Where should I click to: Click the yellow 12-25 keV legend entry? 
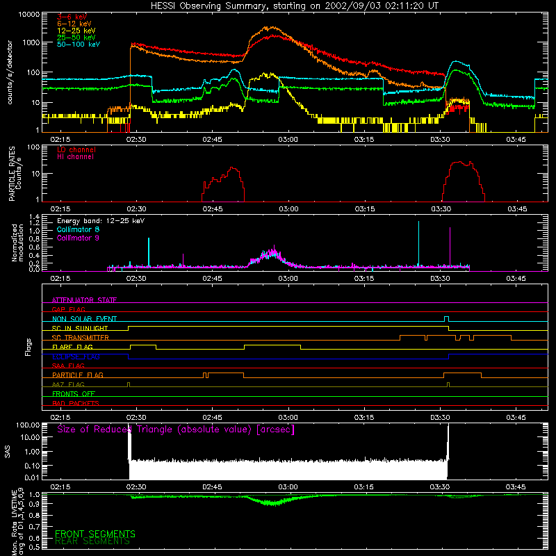76,31
